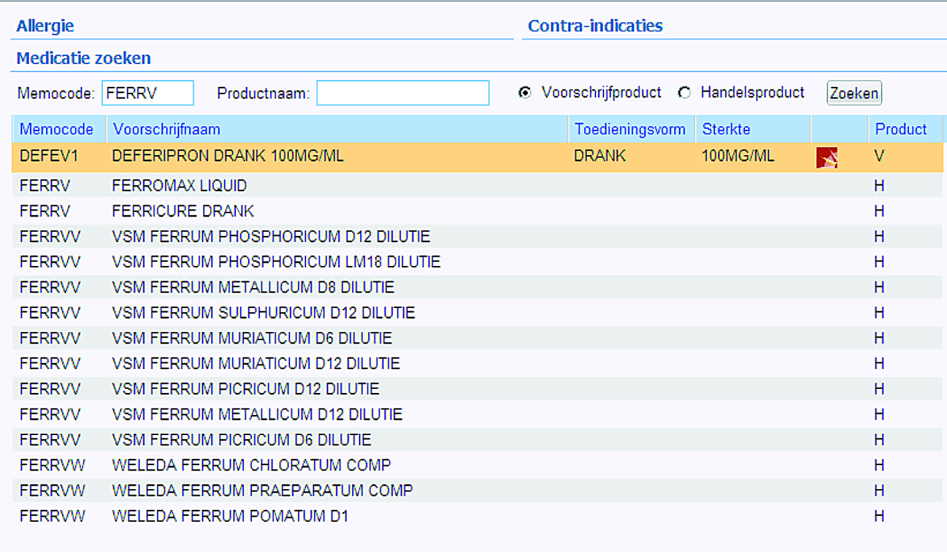Click the Sterkte column header

tap(726, 129)
